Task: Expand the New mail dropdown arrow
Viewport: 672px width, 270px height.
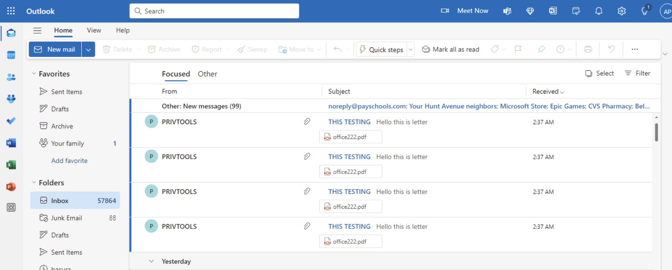Action: 88,50
